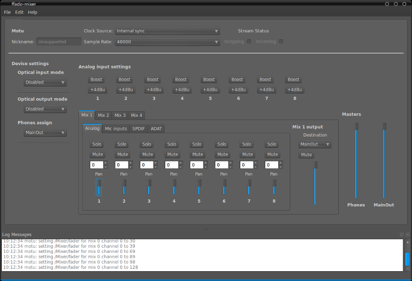
Task: Toggle +4dBu level for input 4
Action: pyautogui.click(x=182, y=90)
